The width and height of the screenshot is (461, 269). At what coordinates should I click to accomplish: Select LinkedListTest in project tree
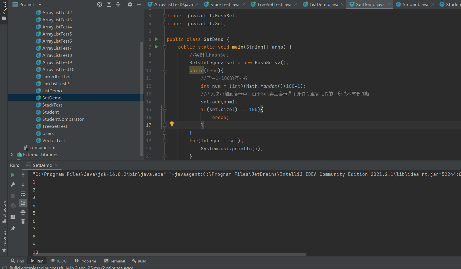point(57,76)
